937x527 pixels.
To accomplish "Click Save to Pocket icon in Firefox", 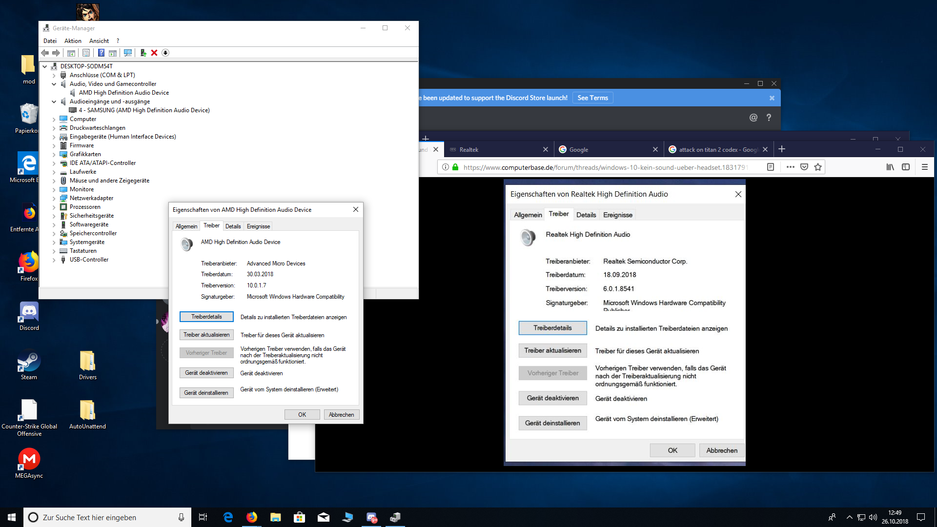I will (x=804, y=167).
